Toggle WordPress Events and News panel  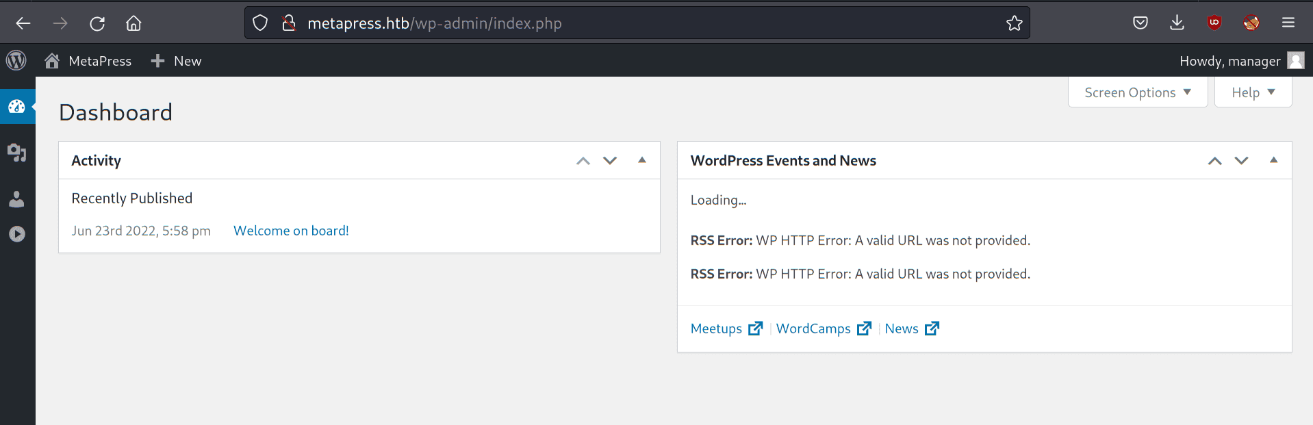pyautogui.click(x=1273, y=160)
